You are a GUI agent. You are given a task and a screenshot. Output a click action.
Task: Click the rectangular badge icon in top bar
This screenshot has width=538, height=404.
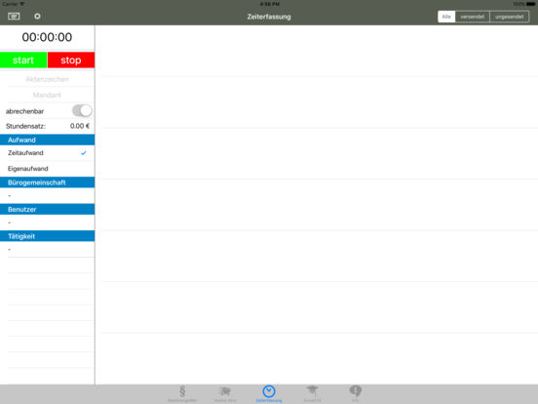(x=14, y=17)
